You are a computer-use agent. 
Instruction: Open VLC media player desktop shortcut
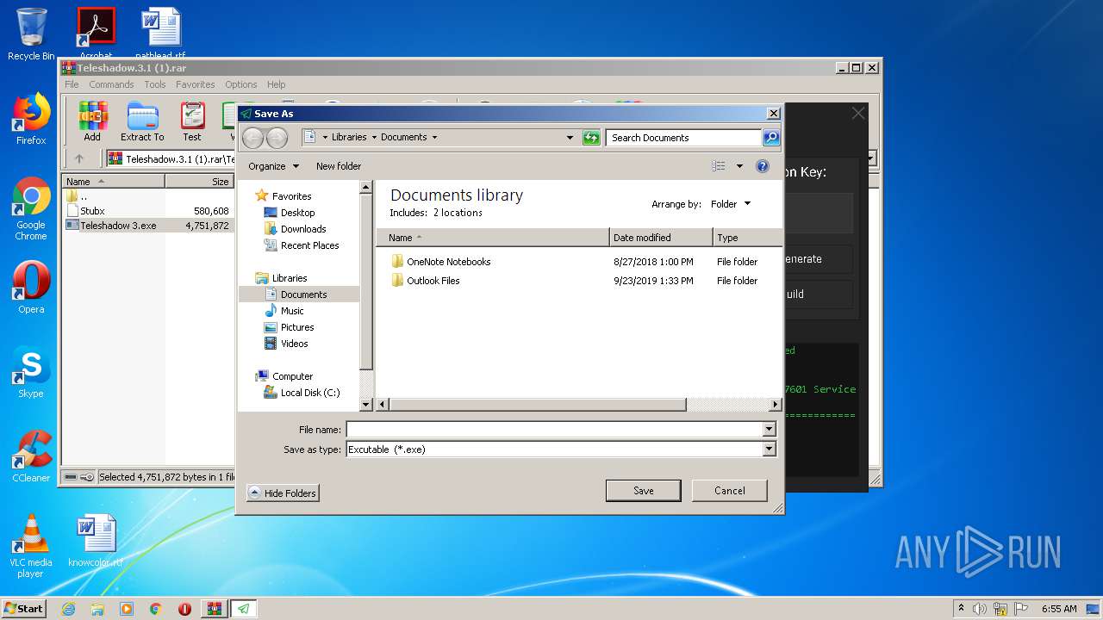click(x=31, y=546)
